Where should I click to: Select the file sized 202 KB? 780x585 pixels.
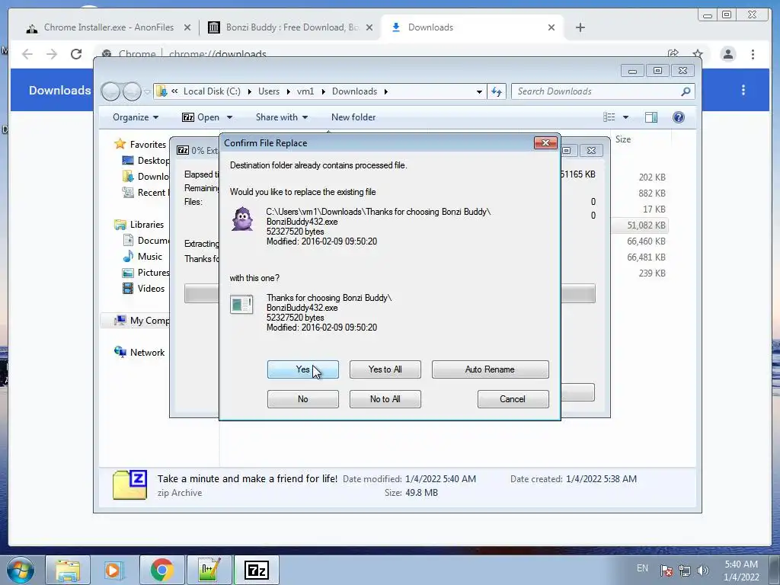(652, 177)
